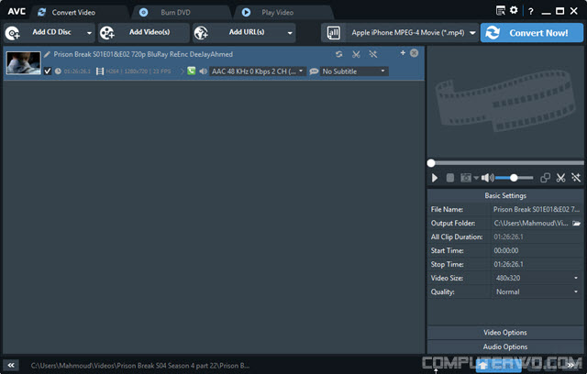Click the scissors clip icon on the video row

(x=356, y=54)
